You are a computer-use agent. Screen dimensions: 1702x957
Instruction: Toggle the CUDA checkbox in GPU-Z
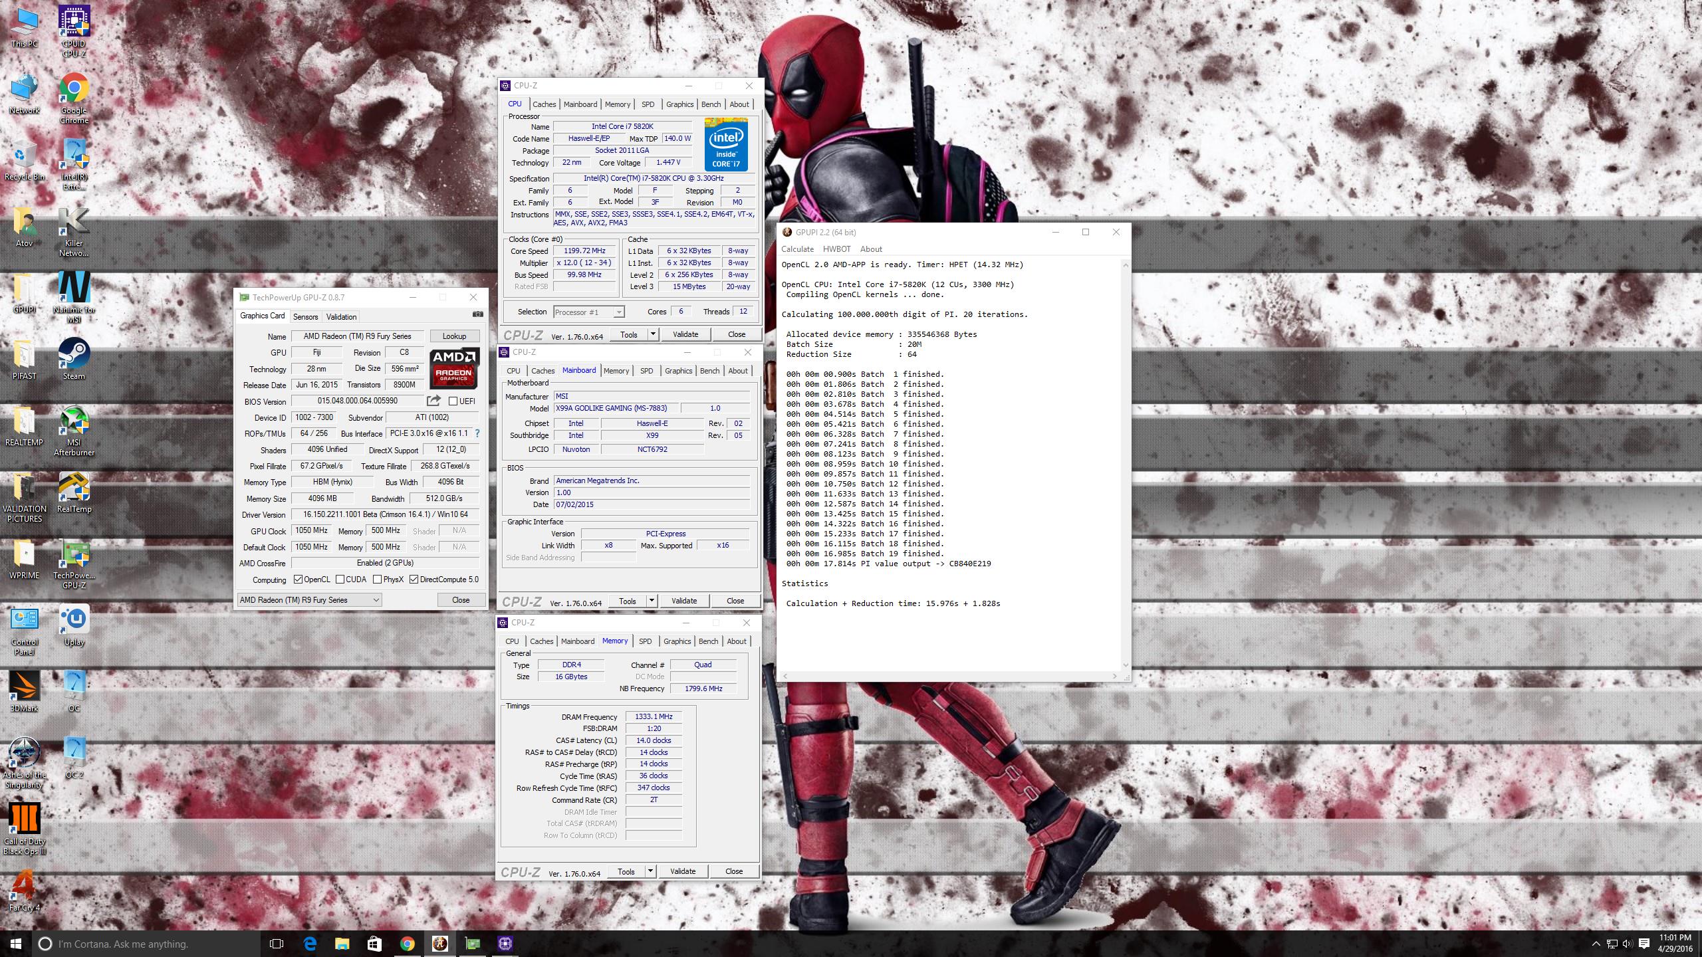[x=340, y=580]
